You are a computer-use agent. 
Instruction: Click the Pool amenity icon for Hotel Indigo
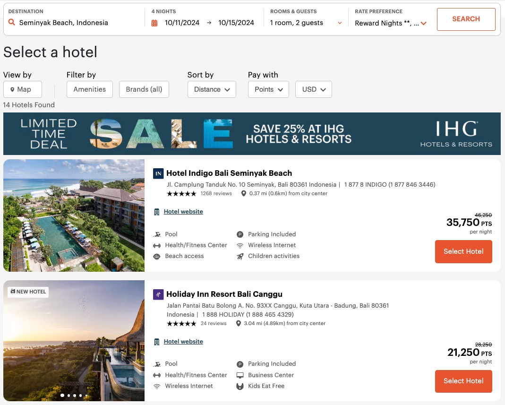click(156, 234)
